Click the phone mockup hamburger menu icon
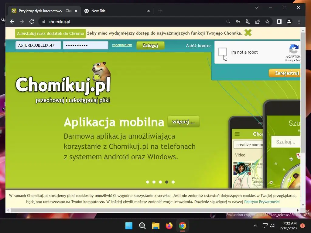Viewport: 311px width, 233px height. click(237, 134)
